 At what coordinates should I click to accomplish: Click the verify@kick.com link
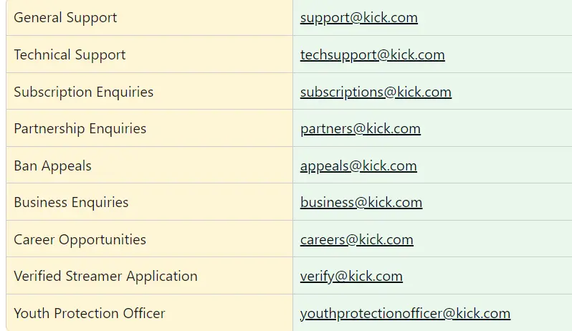click(x=351, y=276)
